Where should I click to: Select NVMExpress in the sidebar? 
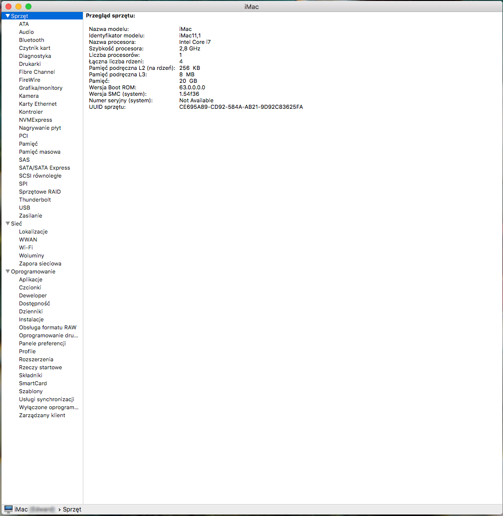(35, 120)
